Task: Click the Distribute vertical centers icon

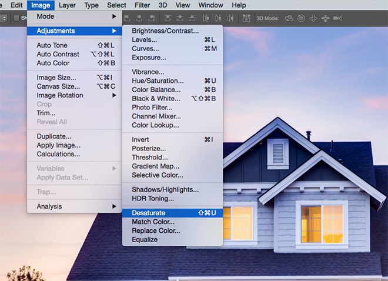Action: coord(180,18)
